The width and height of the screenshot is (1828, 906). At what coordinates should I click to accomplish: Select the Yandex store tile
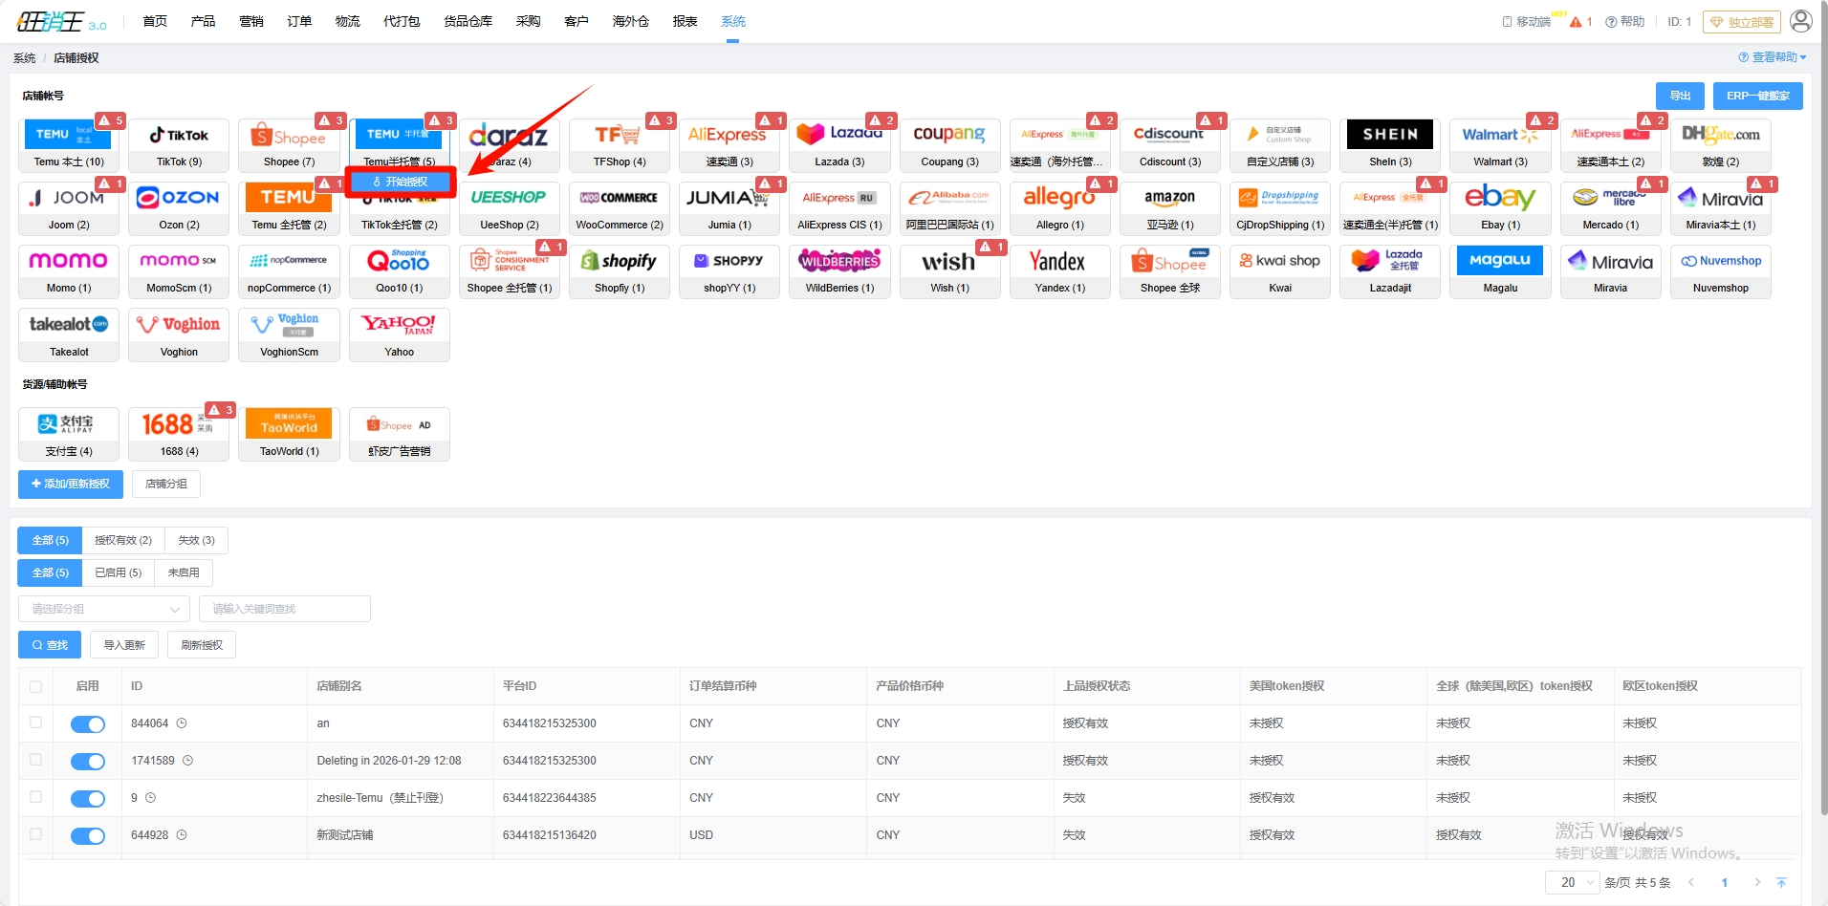[x=1059, y=262]
